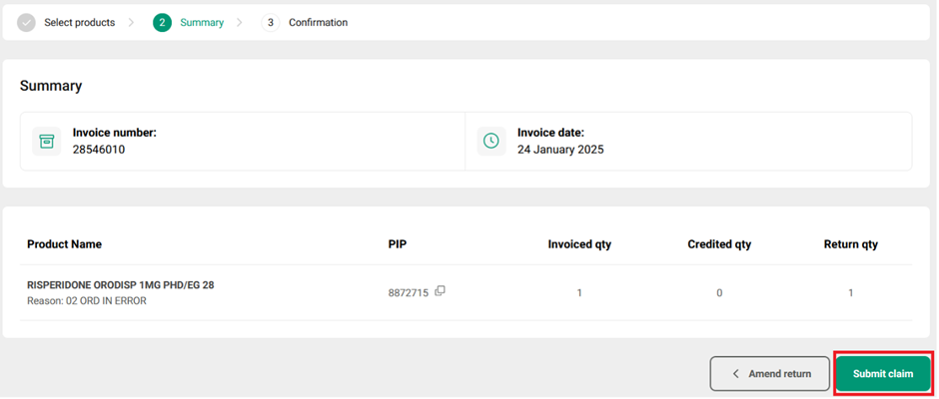The width and height of the screenshot is (939, 399).
Task: Click invoice number 28546010
Action: pyautogui.click(x=99, y=150)
